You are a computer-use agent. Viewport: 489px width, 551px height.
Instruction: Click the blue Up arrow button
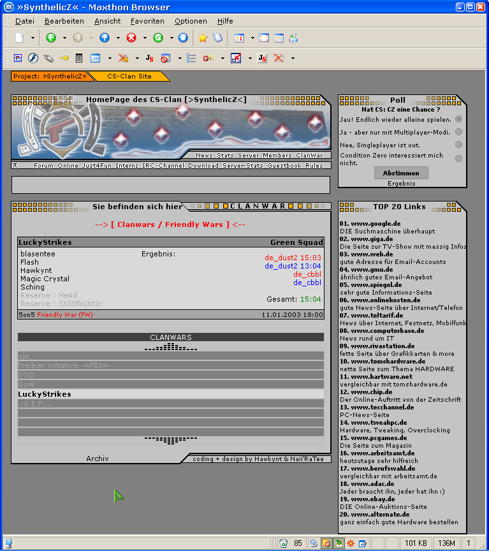click(105, 38)
